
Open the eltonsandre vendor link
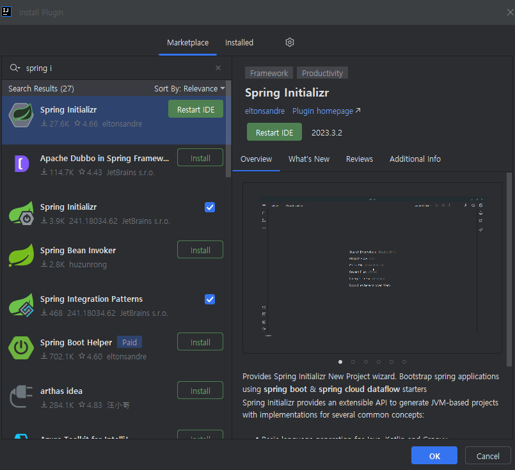point(265,111)
